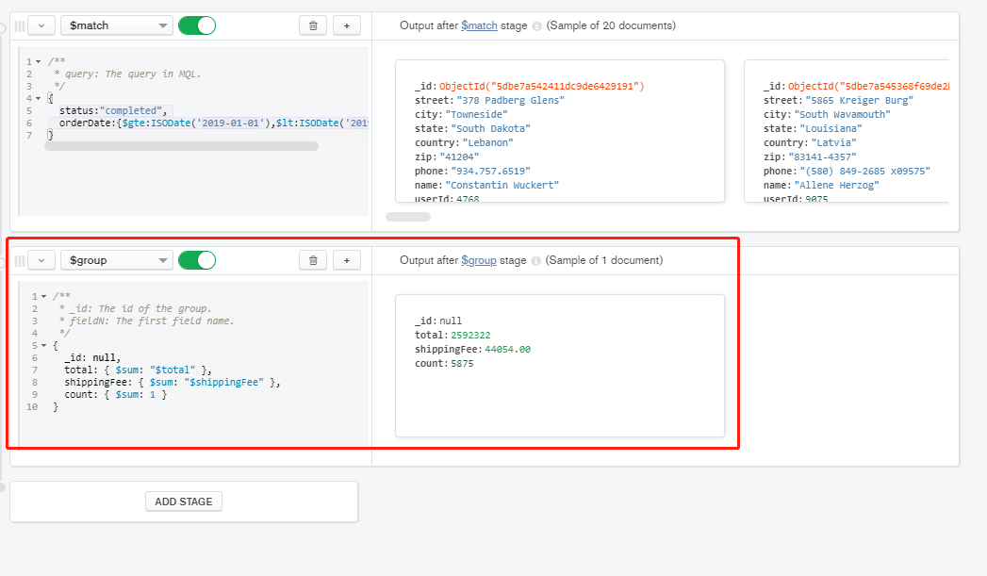This screenshot has height=576, width=987.
Task: Click the $match editor horizontal scrollbar
Action: point(181,146)
